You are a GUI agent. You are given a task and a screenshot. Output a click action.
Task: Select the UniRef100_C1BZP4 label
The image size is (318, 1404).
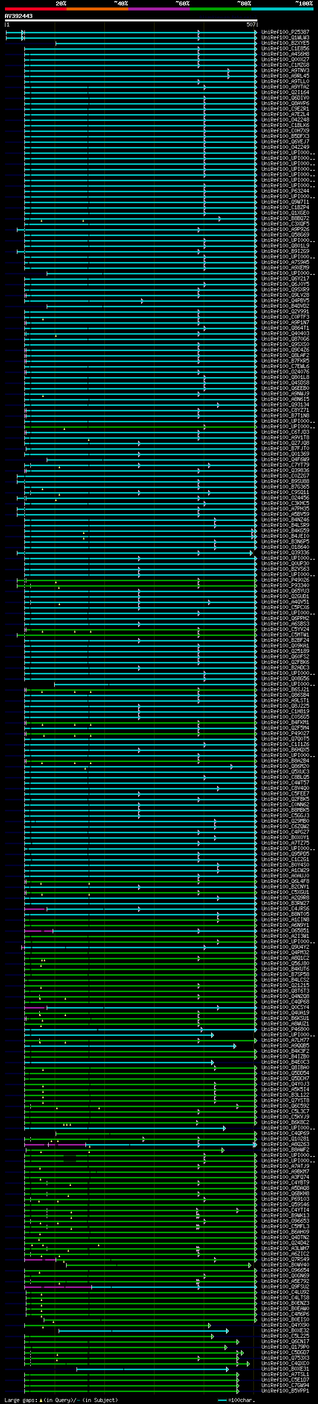pyautogui.click(x=285, y=208)
